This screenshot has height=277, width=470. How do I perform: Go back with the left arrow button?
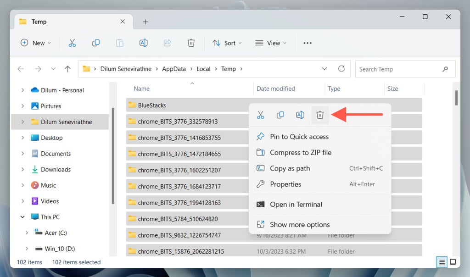point(21,69)
